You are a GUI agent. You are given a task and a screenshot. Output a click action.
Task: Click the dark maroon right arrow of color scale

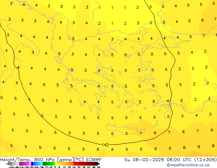click(99, 164)
